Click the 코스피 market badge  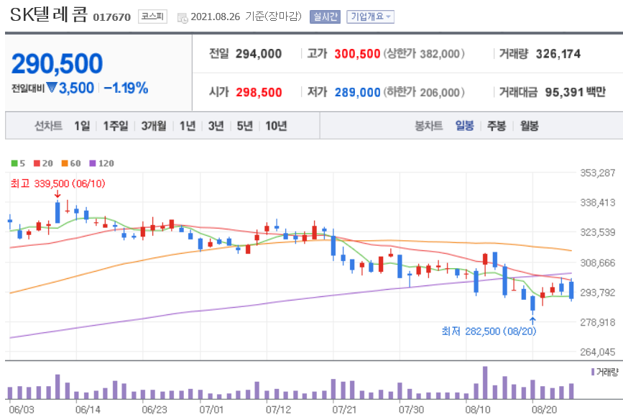tap(152, 17)
